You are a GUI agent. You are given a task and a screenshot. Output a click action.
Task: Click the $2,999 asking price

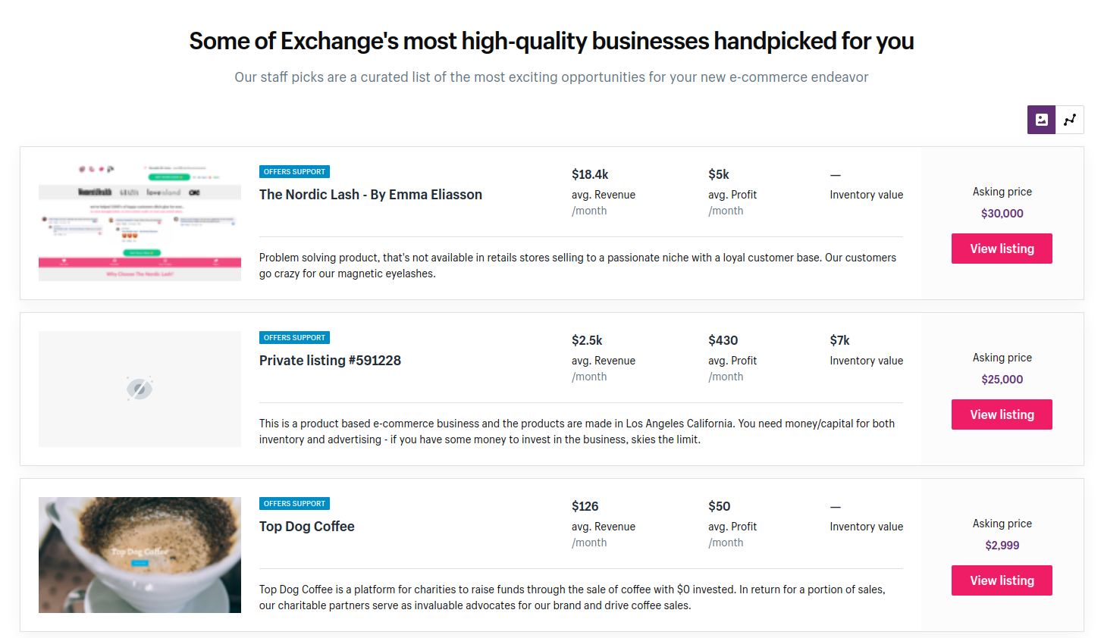[x=1002, y=546]
